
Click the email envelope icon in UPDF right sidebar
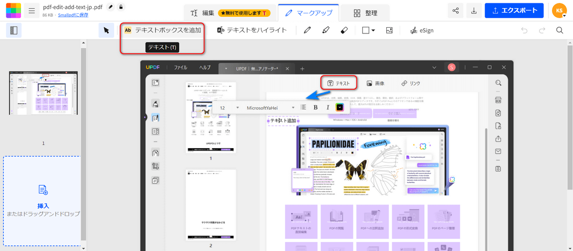pos(498,152)
